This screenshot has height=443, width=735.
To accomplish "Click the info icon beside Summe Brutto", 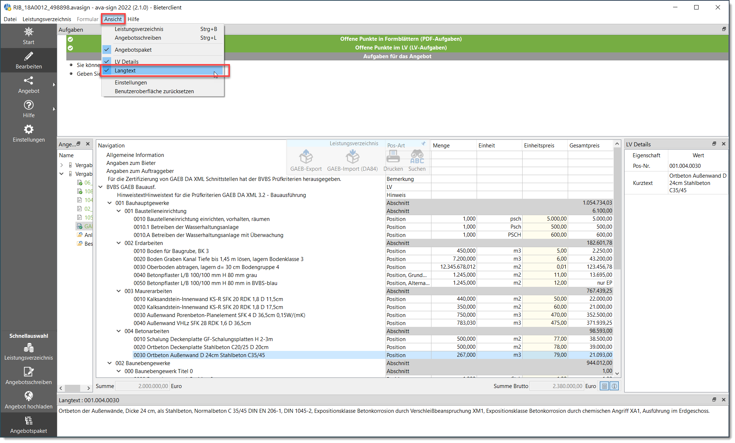I will pyautogui.click(x=614, y=386).
